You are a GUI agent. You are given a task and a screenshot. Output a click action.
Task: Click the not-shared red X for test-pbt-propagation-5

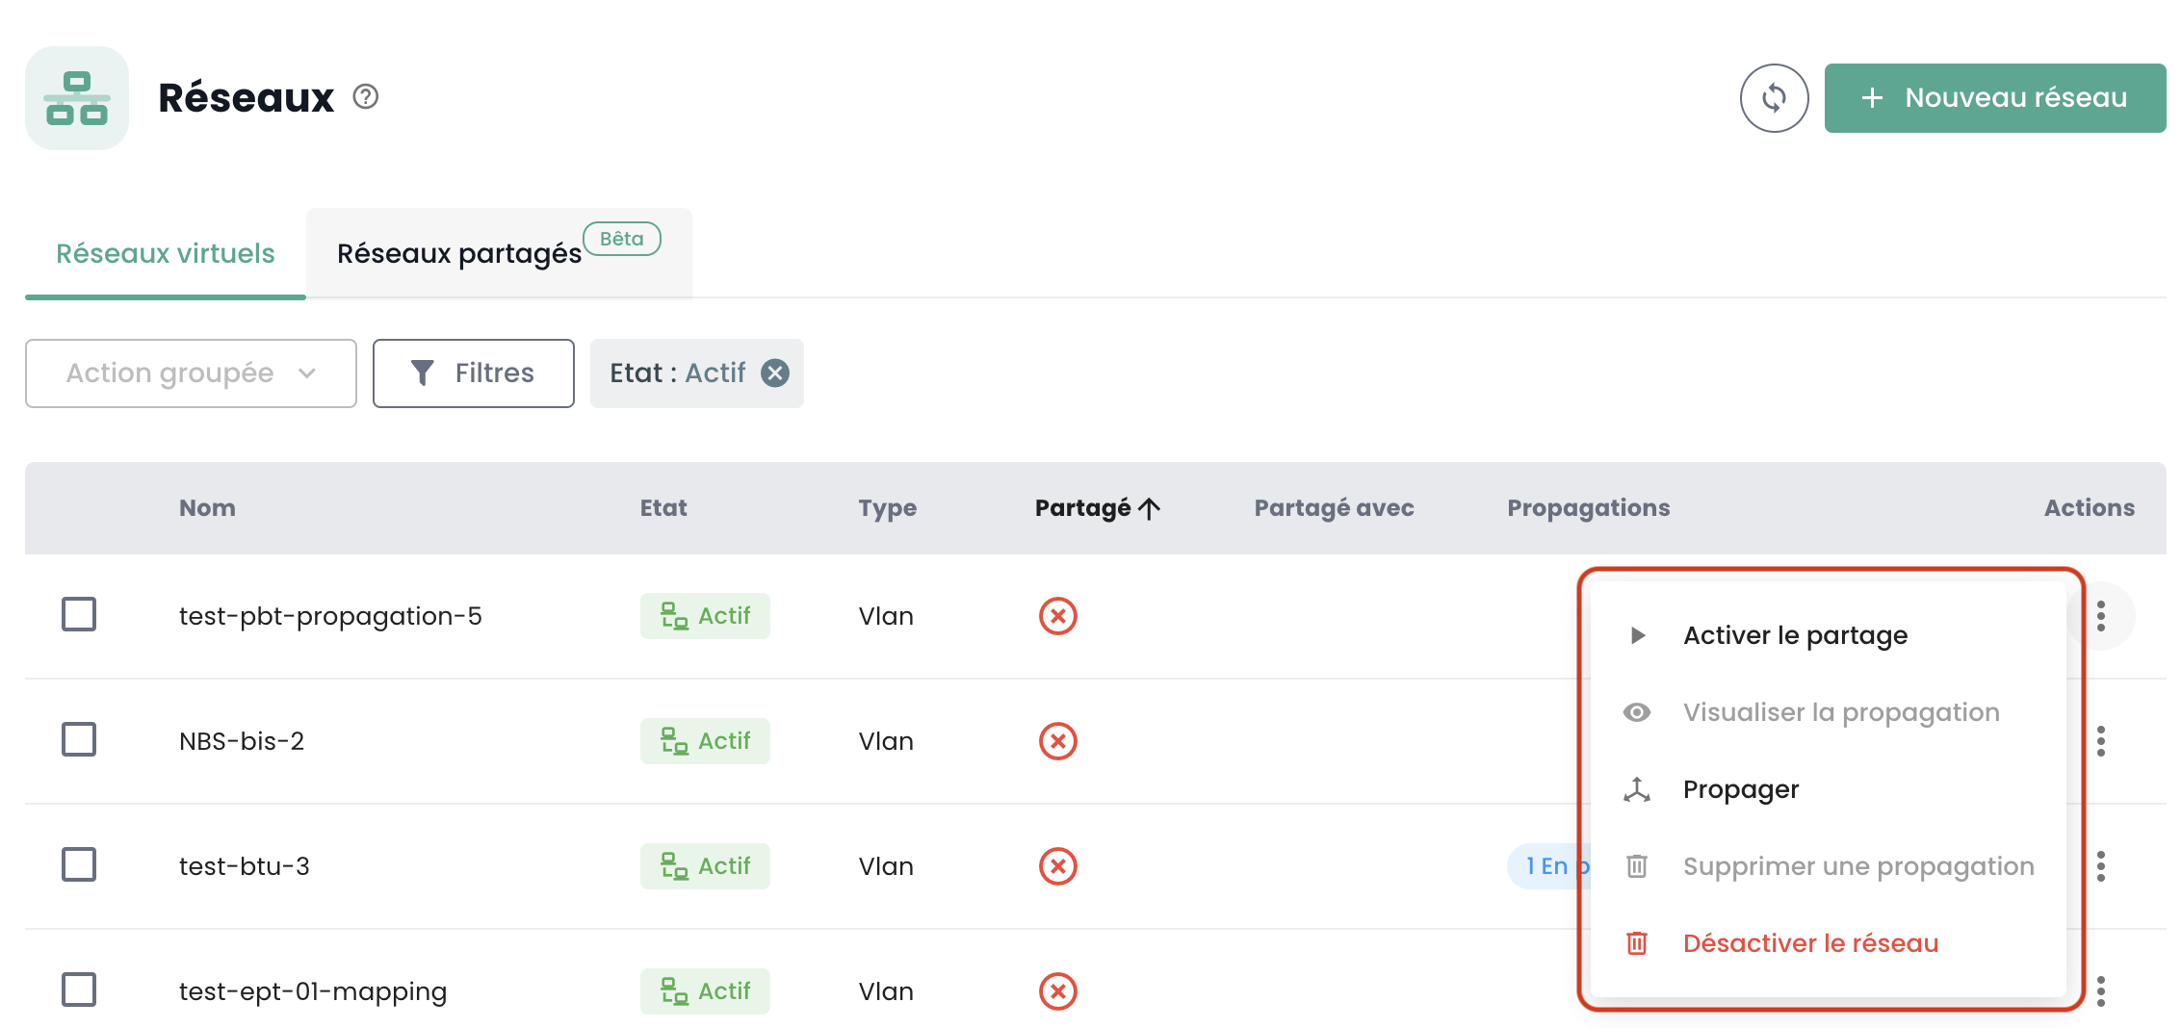[x=1057, y=616]
